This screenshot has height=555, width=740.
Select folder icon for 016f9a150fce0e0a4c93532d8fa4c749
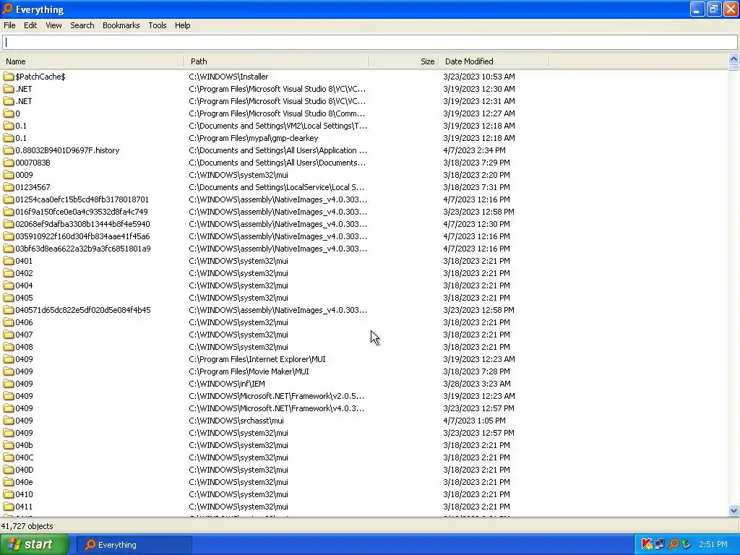point(9,212)
